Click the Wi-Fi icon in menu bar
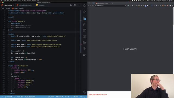 point(148,1)
